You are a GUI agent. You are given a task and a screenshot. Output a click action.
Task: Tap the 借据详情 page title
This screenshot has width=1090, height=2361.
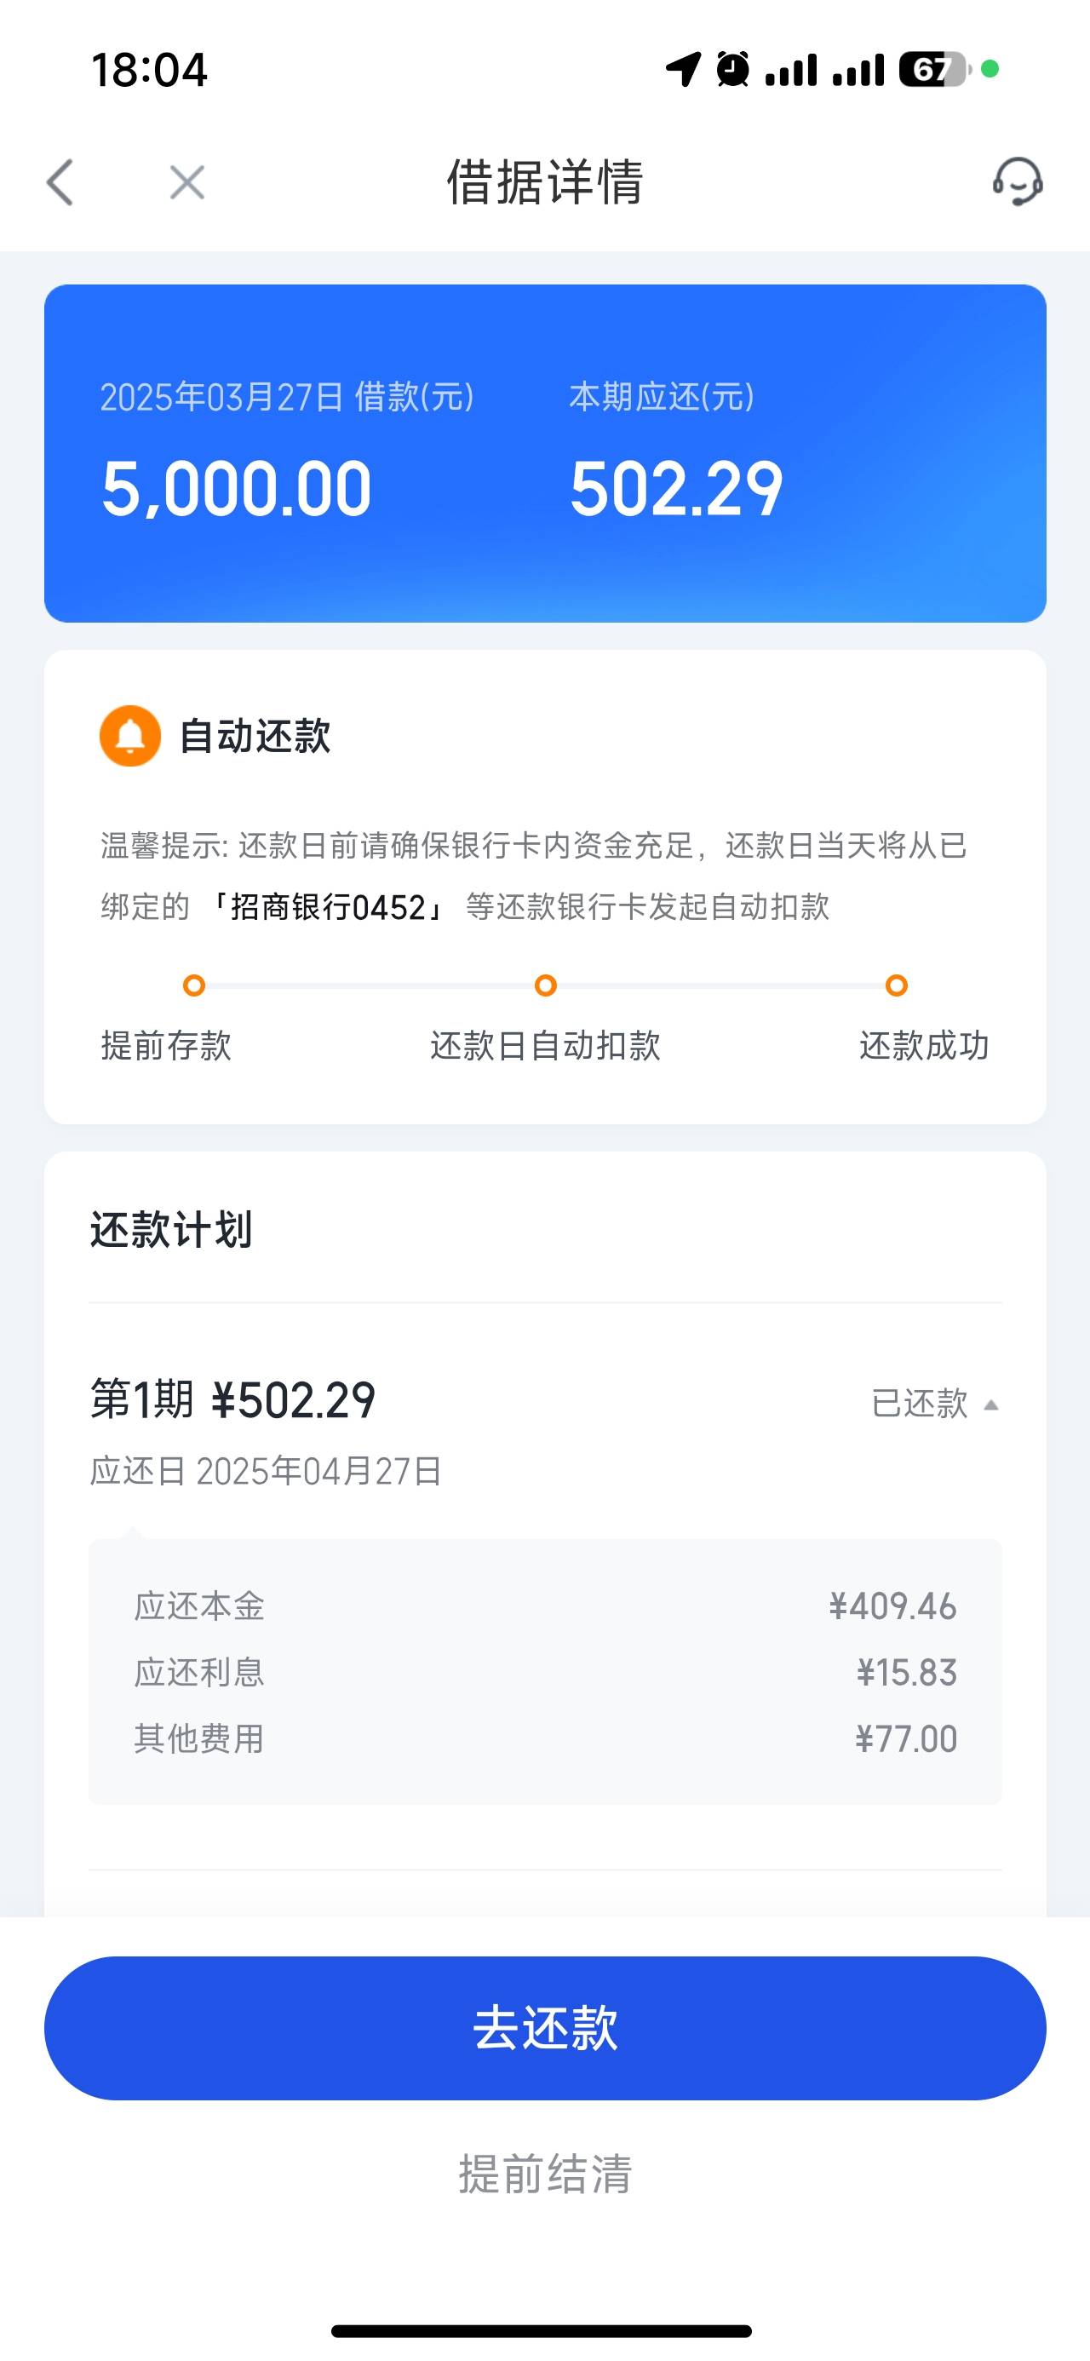coord(544,181)
